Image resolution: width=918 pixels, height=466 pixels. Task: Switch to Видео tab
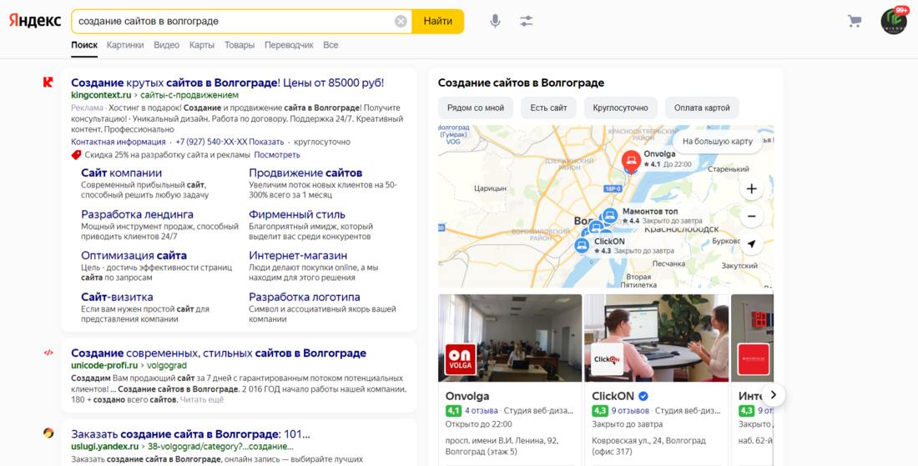[x=166, y=45]
